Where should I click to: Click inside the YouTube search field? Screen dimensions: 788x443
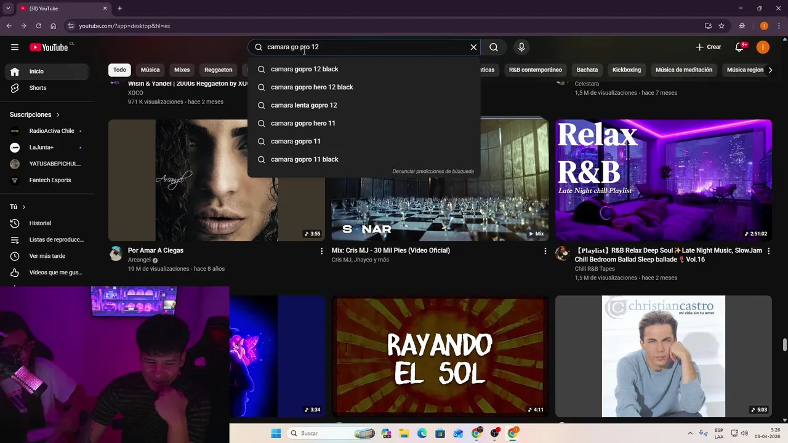pos(364,47)
